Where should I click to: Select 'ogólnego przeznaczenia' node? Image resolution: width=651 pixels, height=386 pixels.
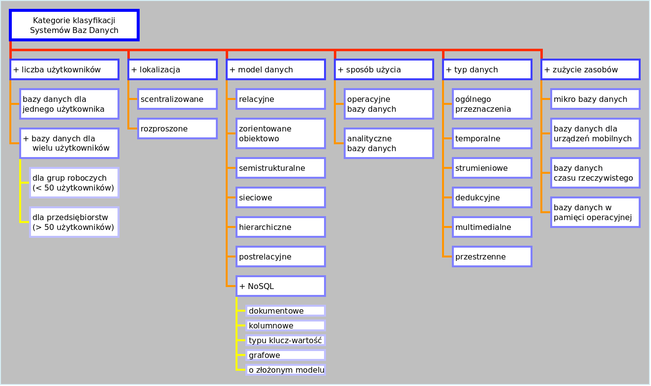pos(492,104)
